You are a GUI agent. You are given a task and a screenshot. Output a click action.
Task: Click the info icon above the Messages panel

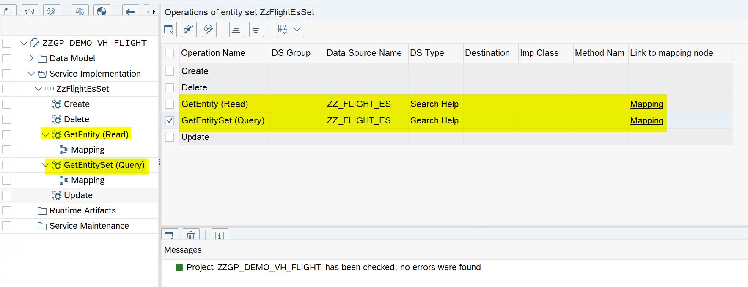219,235
